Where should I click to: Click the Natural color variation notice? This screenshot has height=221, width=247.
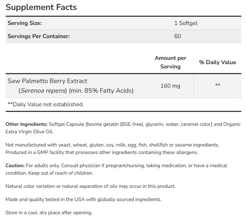pos(91,186)
